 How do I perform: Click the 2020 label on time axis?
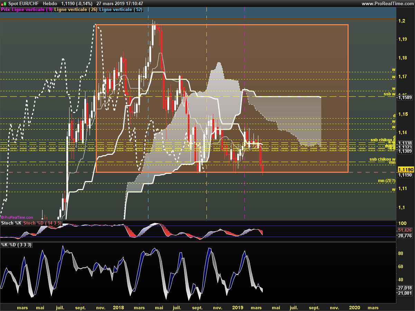click(355, 307)
